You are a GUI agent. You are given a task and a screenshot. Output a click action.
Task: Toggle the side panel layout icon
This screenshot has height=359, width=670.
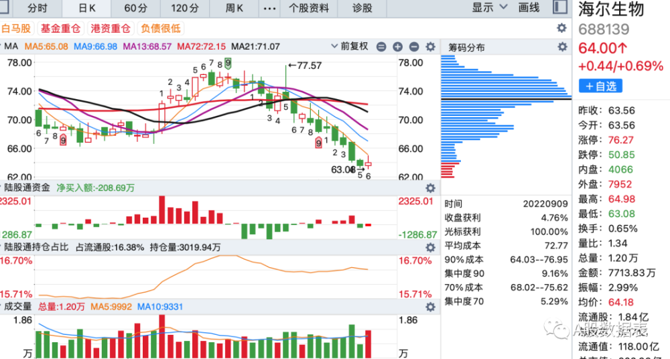click(x=559, y=7)
